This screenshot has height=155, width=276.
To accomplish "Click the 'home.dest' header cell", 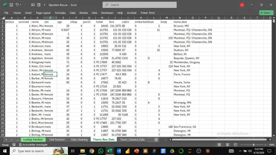I will tap(179, 22).
